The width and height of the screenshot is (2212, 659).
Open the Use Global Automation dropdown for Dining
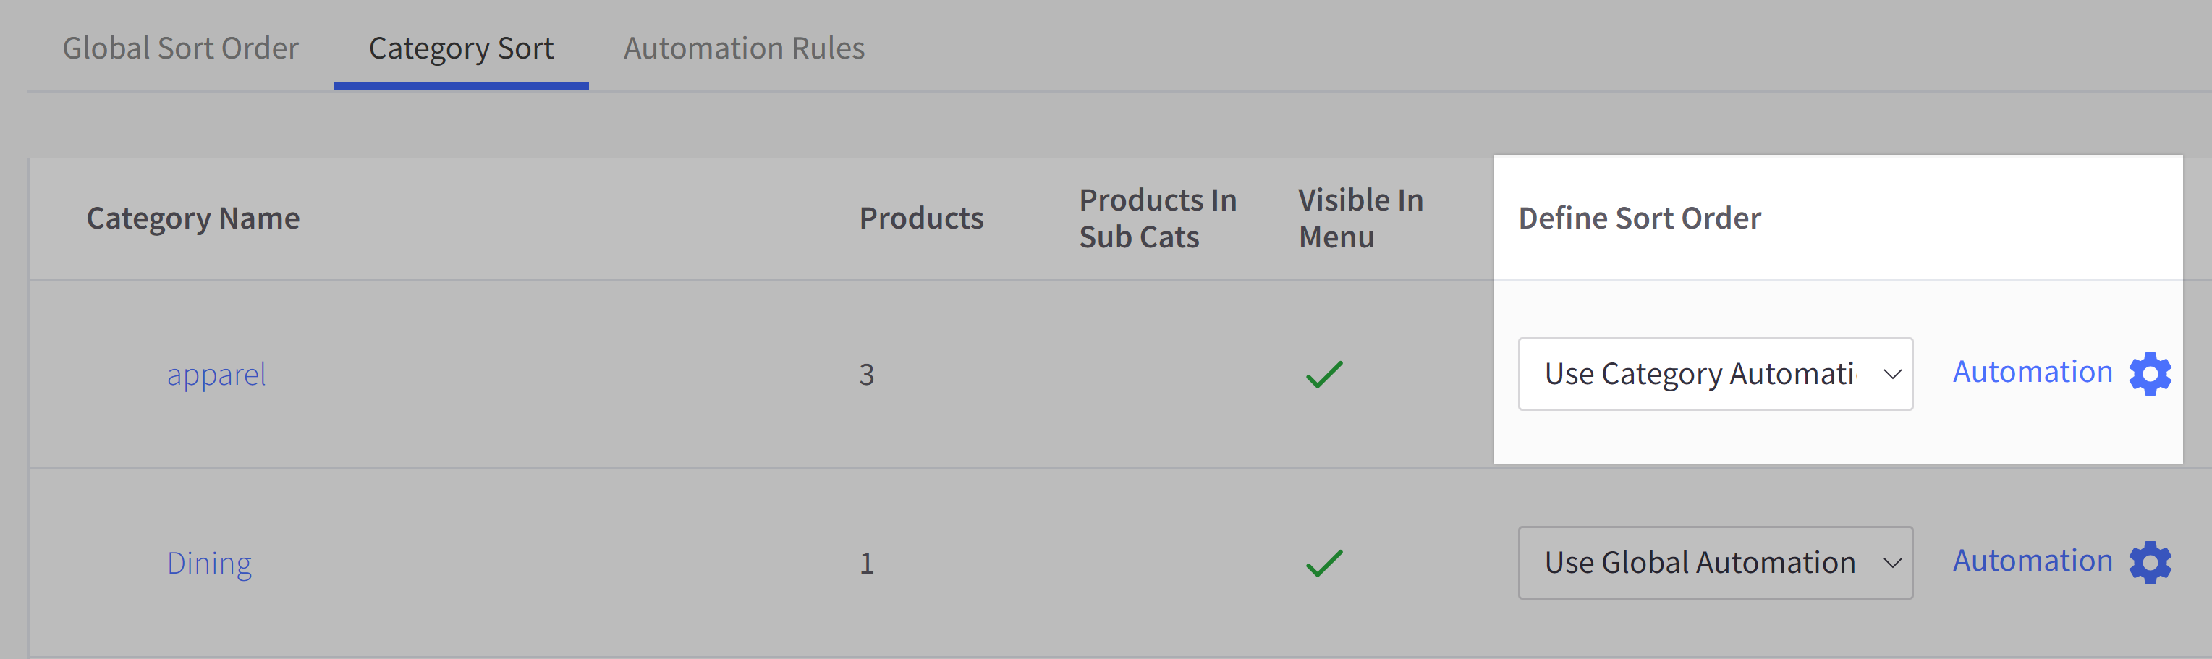(1715, 562)
